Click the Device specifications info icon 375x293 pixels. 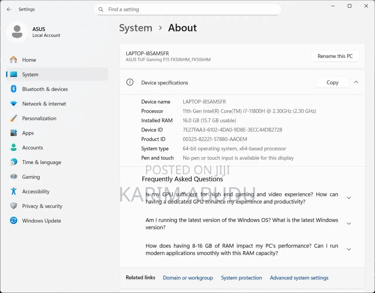(130, 82)
